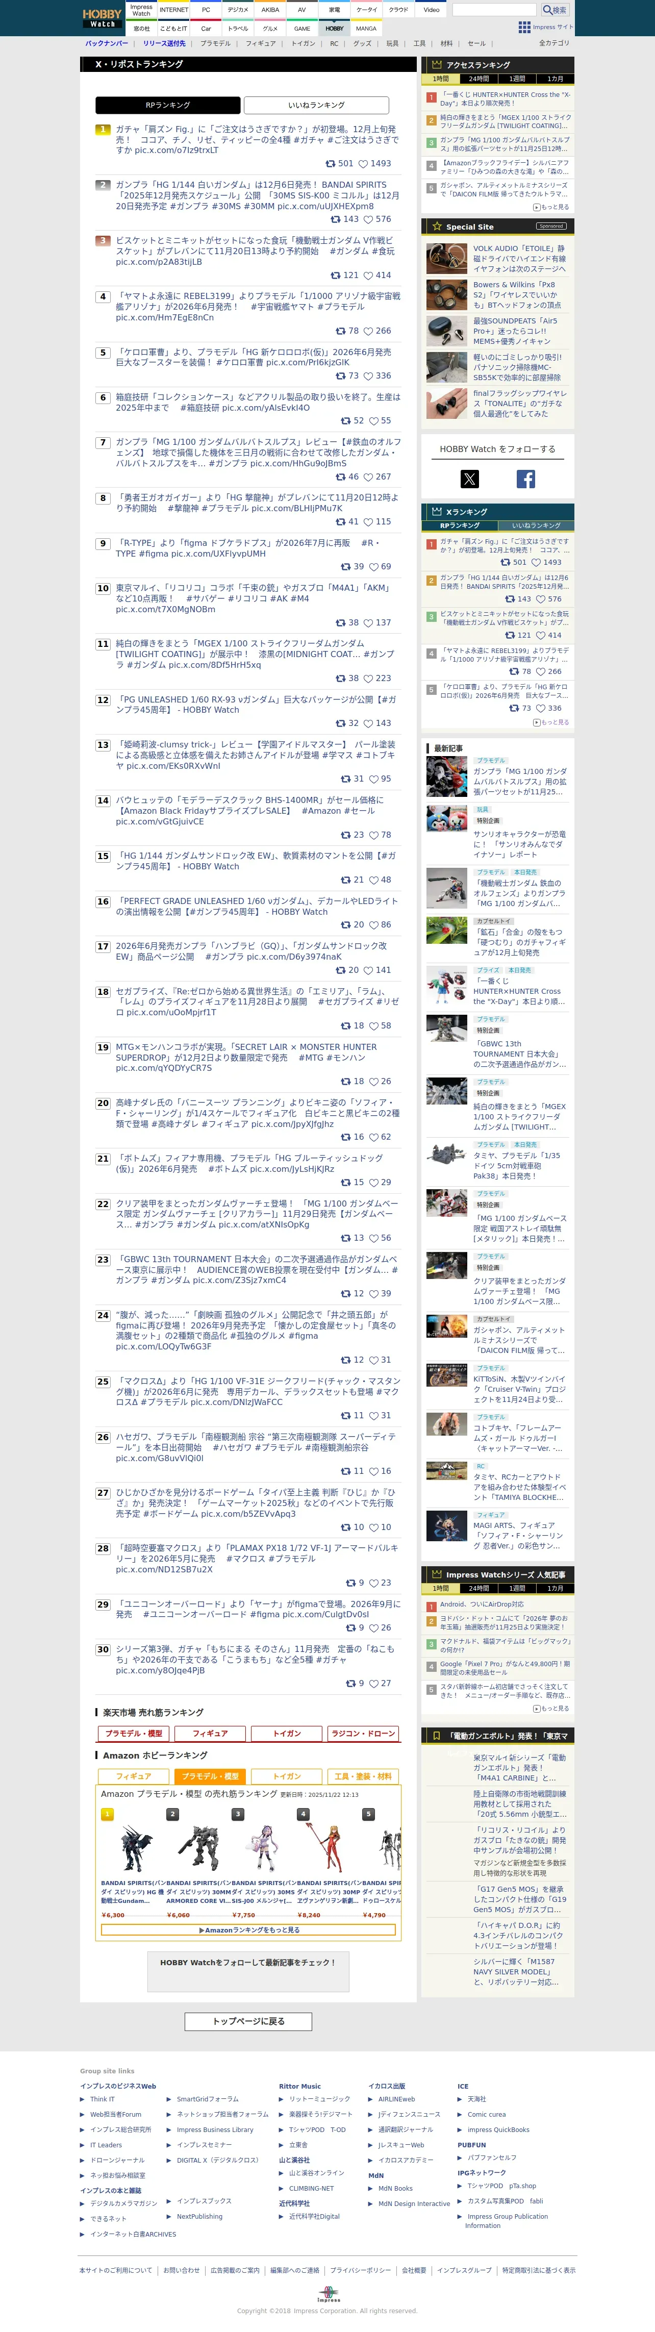Screen dimensions: 655x2332
Task: Click the heart icon next to 576 in main ranking
Action: pyautogui.click(x=368, y=219)
